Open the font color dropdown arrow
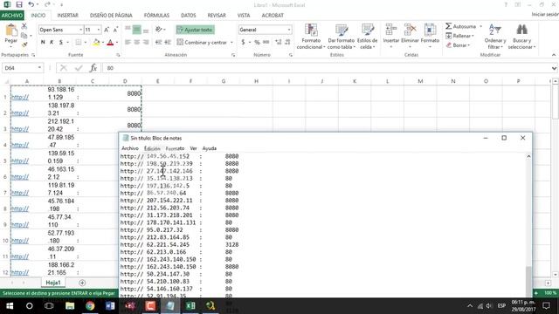559x314 pixels. (x=117, y=43)
